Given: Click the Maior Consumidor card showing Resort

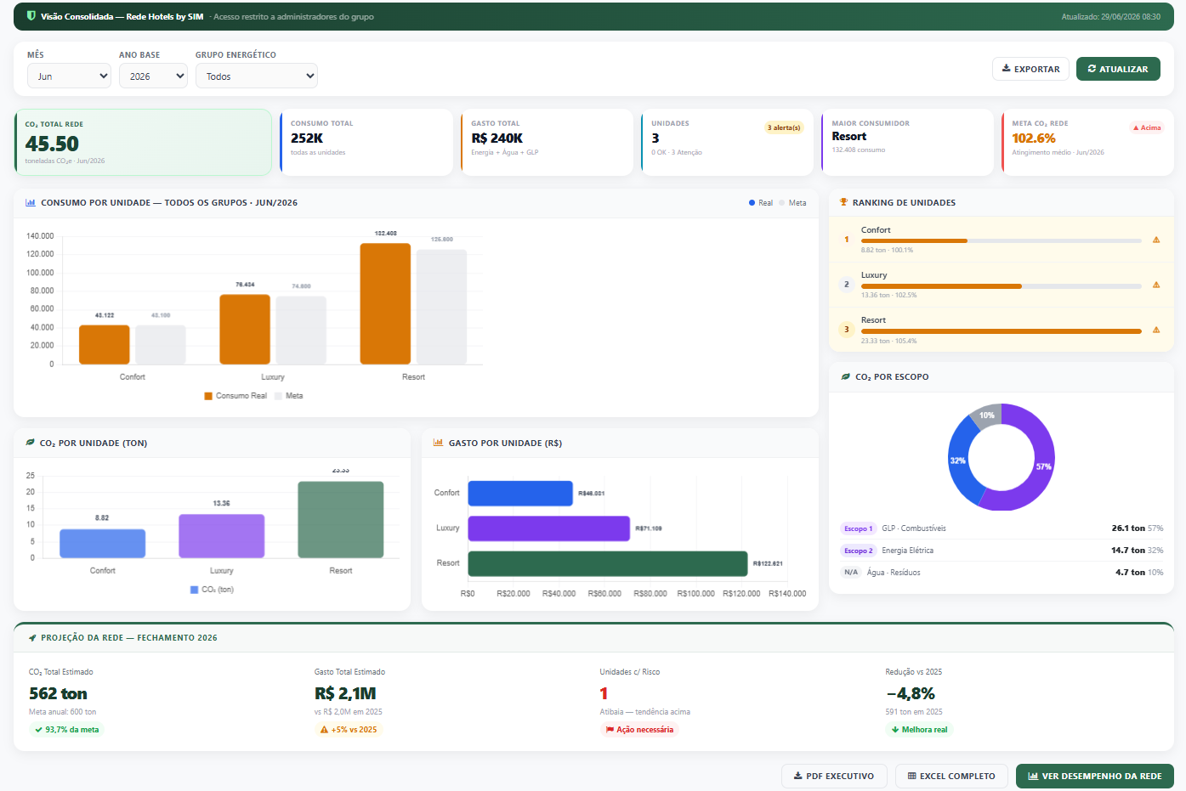Looking at the screenshot, I should [907, 142].
